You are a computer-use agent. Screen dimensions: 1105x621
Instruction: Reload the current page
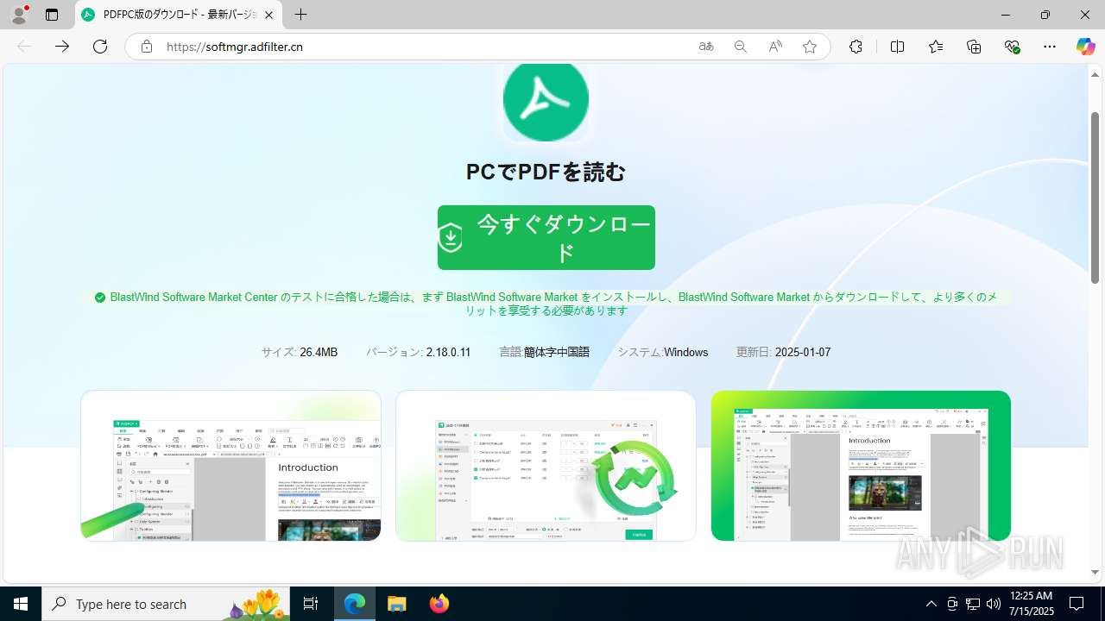pyautogui.click(x=100, y=47)
